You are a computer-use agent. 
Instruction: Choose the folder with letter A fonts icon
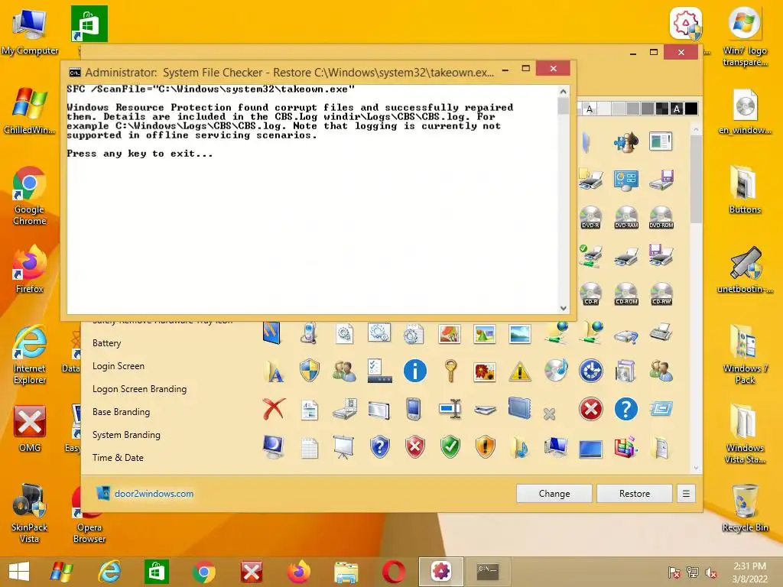coord(275,371)
